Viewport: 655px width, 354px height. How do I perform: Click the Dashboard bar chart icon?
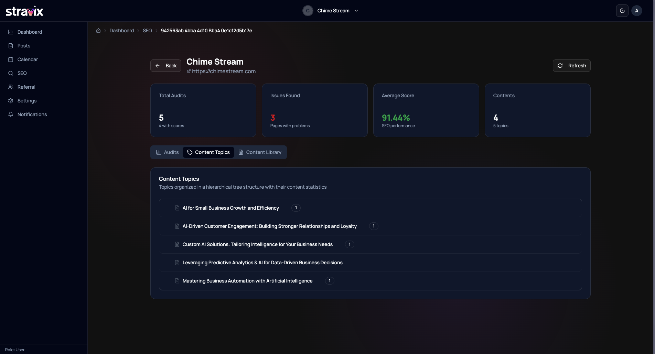11,32
